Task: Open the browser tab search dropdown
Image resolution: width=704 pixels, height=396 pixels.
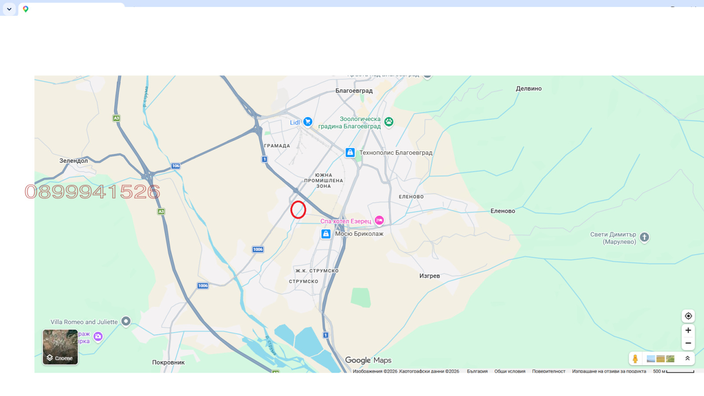Action: tap(9, 9)
